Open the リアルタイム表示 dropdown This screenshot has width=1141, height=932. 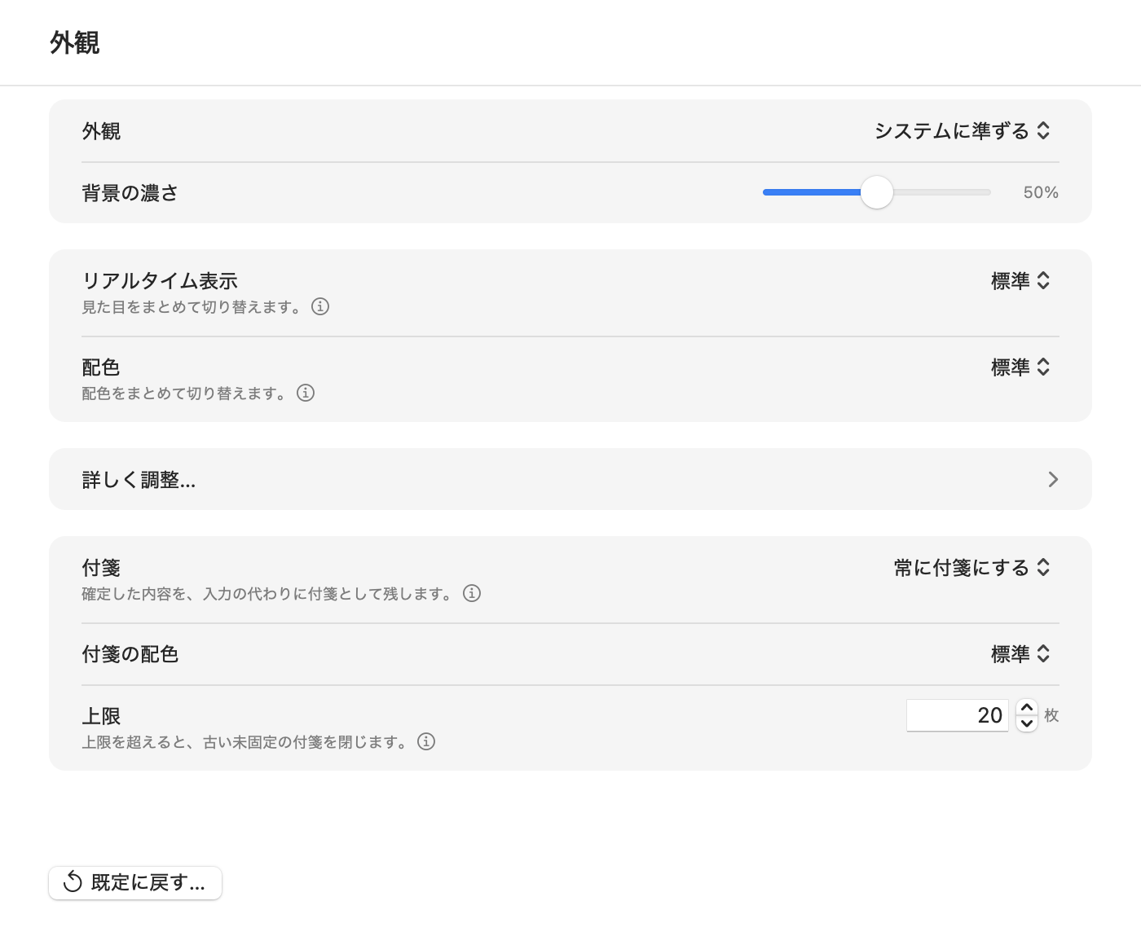pos(1020,281)
